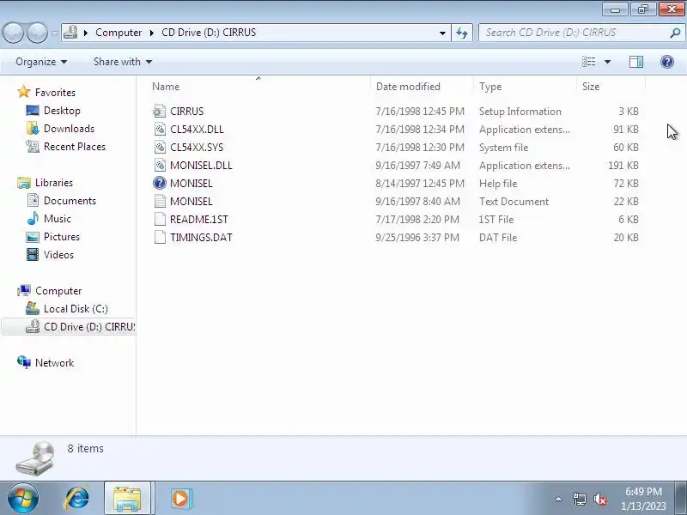Open the Pictures library
Viewport: 687px width, 515px height.
(x=61, y=237)
